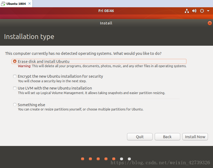
Task: Go Back to previous step
Action: click(x=167, y=137)
